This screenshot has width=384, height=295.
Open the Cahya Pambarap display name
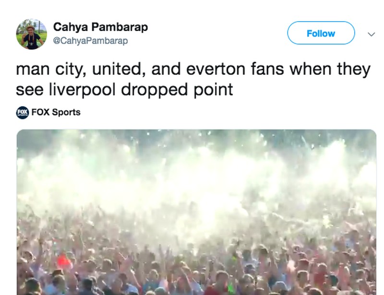click(100, 27)
